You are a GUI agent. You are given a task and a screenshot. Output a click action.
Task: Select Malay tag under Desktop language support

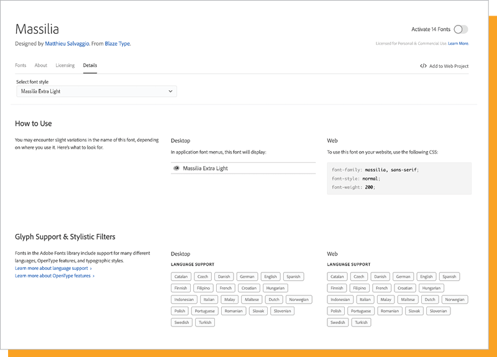[x=229, y=300]
